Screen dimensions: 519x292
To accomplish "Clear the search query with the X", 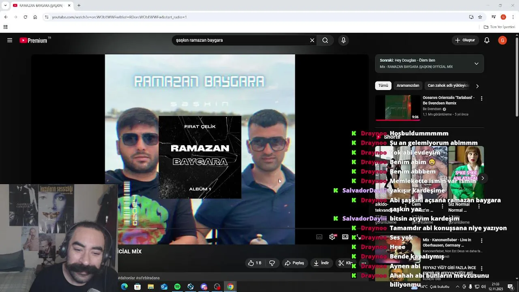I will tap(312, 40).
